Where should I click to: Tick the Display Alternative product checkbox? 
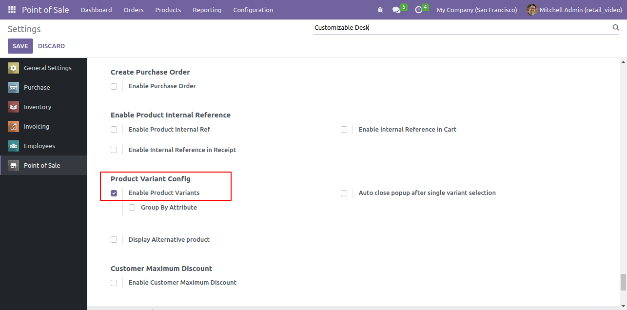click(x=114, y=240)
